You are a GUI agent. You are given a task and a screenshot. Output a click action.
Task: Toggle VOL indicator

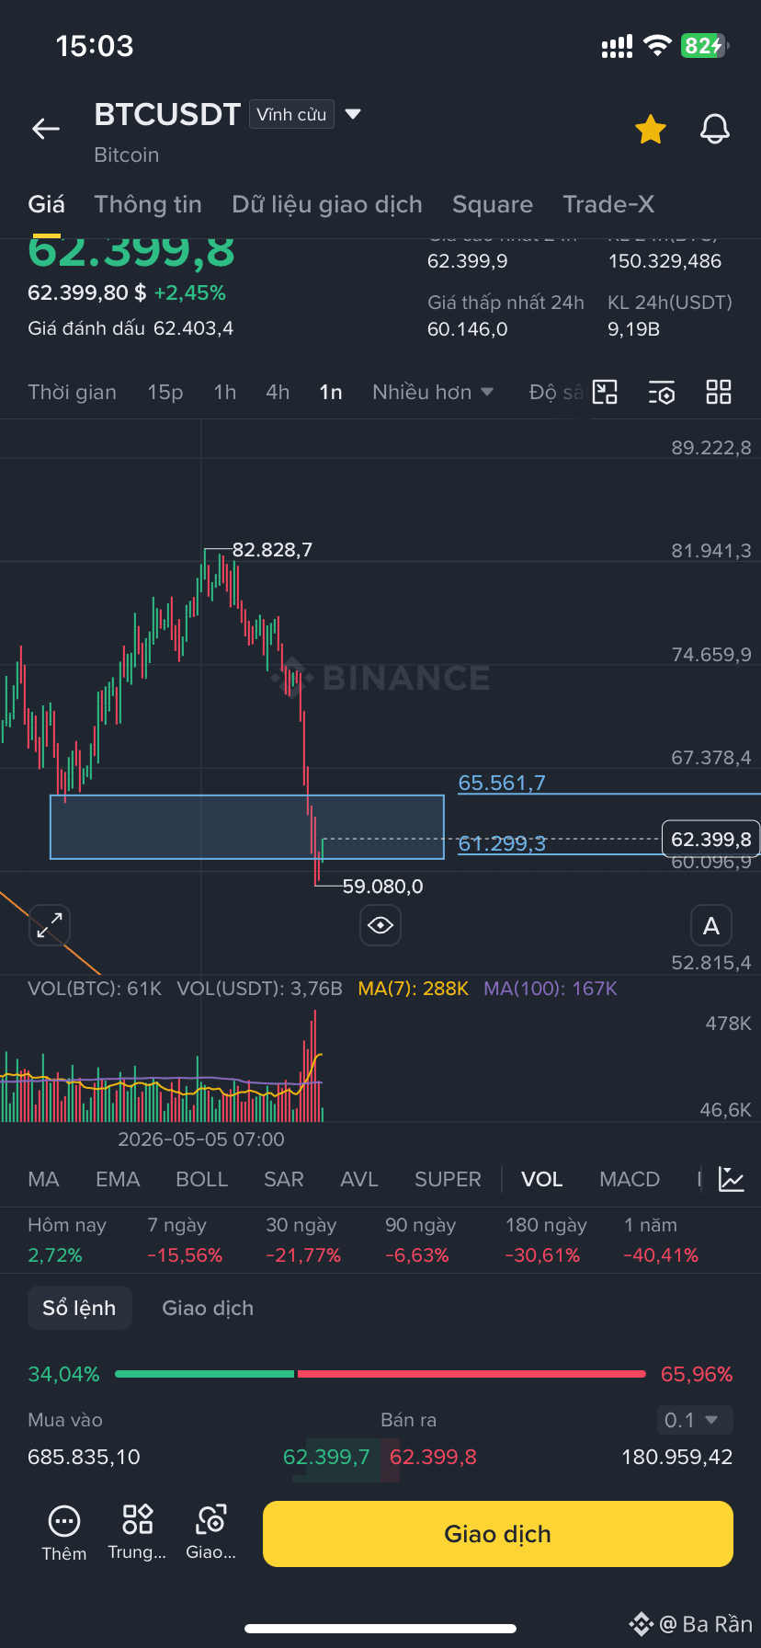(541, 1179)
